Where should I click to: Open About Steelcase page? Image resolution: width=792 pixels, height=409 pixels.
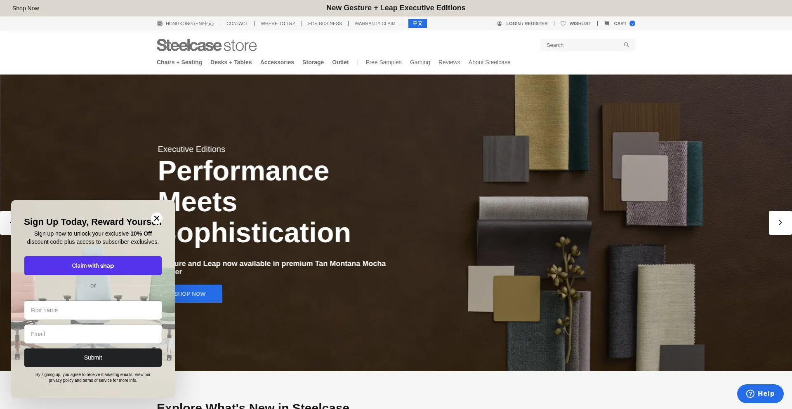[489, 62]
